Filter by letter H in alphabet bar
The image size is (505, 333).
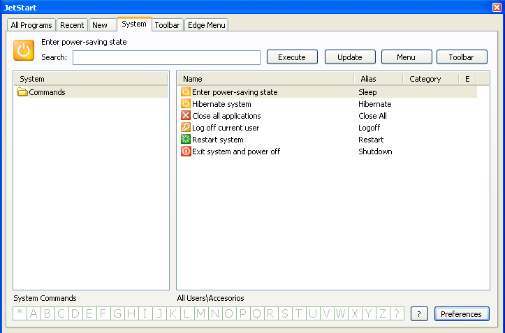click(131, 313)
